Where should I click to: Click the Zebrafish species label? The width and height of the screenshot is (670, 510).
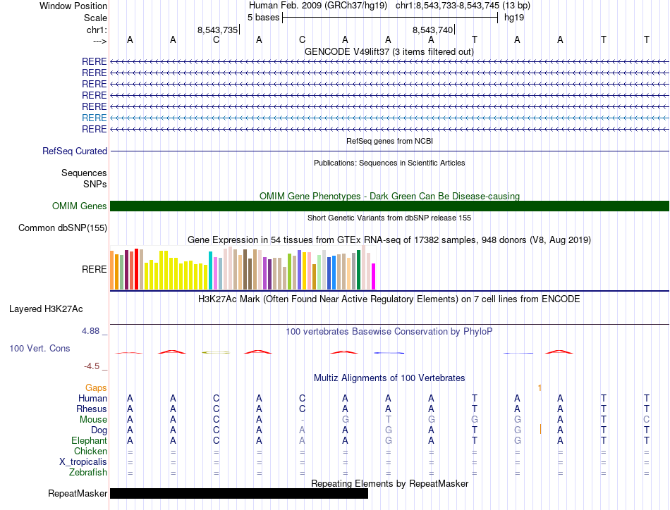click(x=88, y=473)
